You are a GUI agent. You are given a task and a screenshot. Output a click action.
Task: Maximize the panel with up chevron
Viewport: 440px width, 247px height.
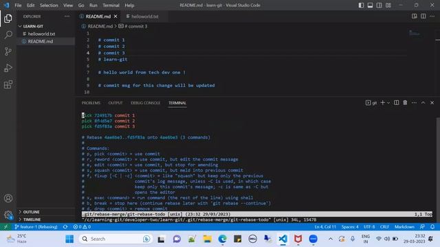pos(423,103)
